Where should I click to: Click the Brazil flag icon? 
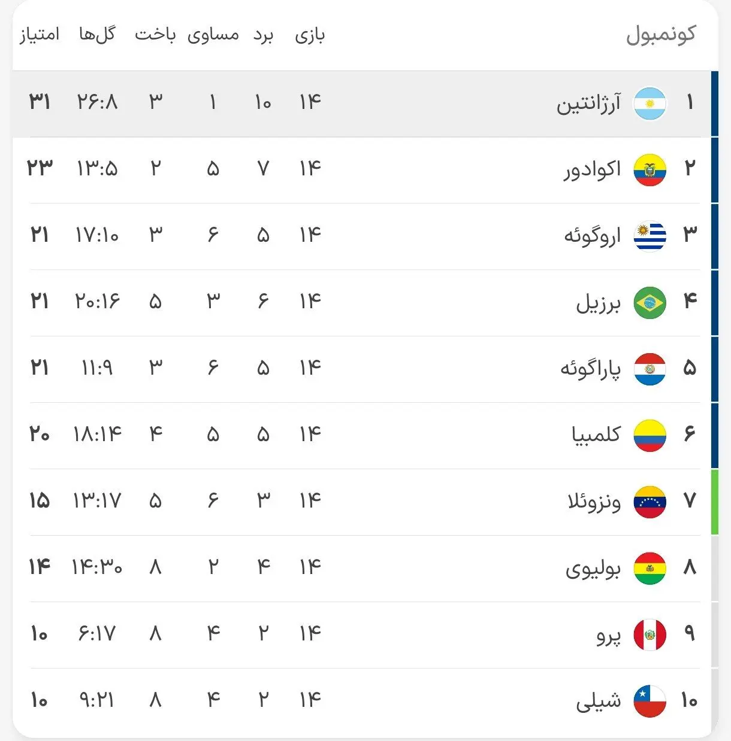point(650,303)
